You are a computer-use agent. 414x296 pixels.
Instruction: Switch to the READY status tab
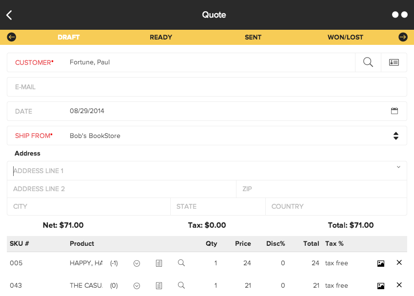pos(161,37)
